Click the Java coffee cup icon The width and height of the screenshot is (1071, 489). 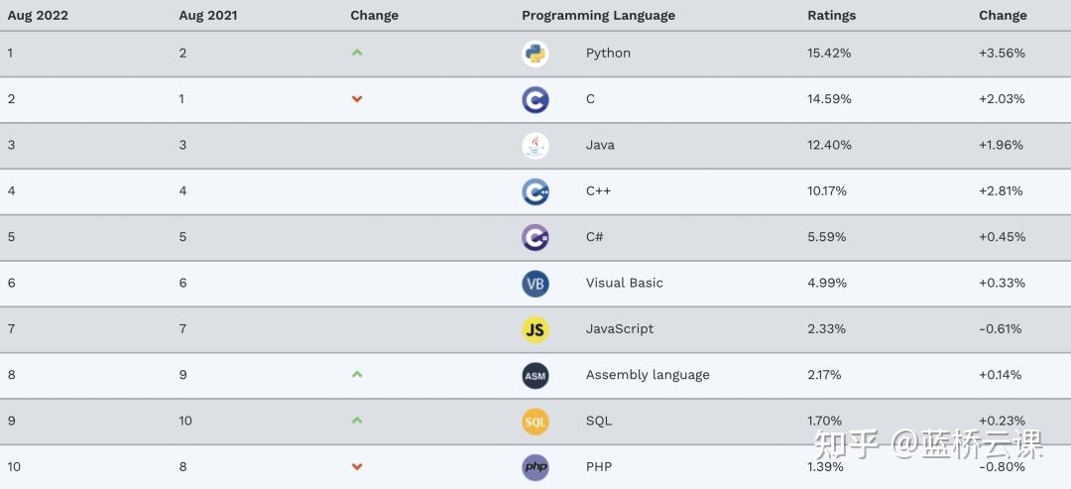(x=535, y=146)
